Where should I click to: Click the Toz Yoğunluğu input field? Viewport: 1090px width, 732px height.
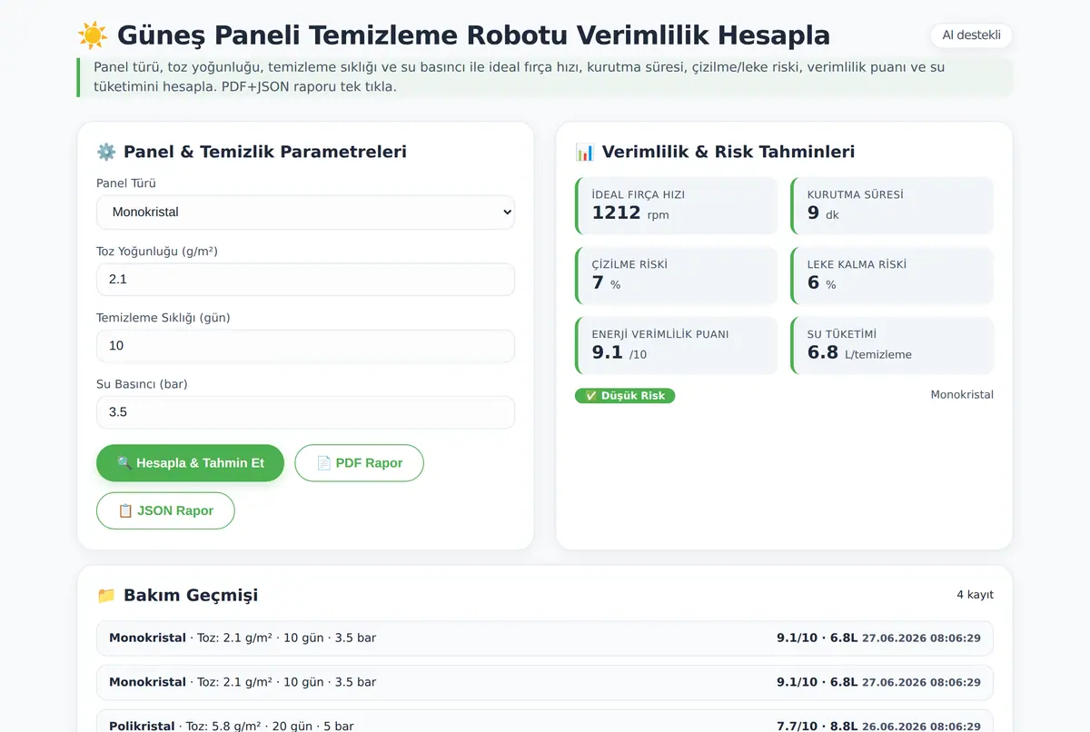click(305, 280)
